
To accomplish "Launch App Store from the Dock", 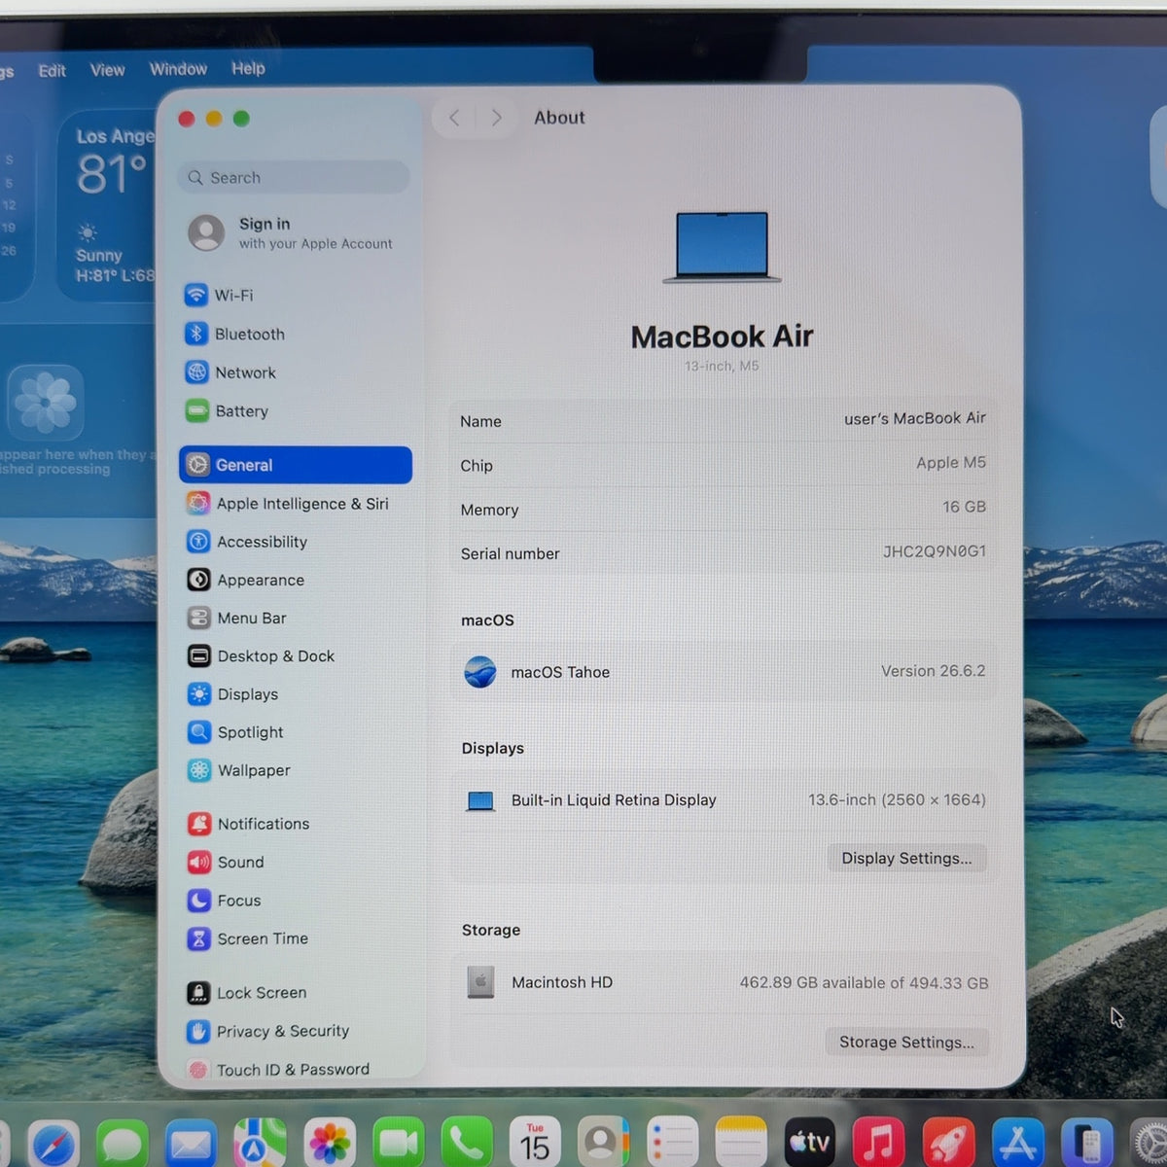I will click(1018, 1144).
